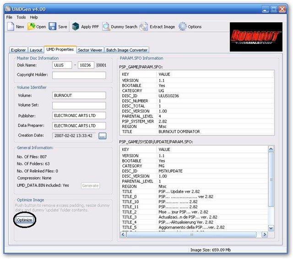Click the Copyright Holder text field
293x259 pixels.
[79, 75]
